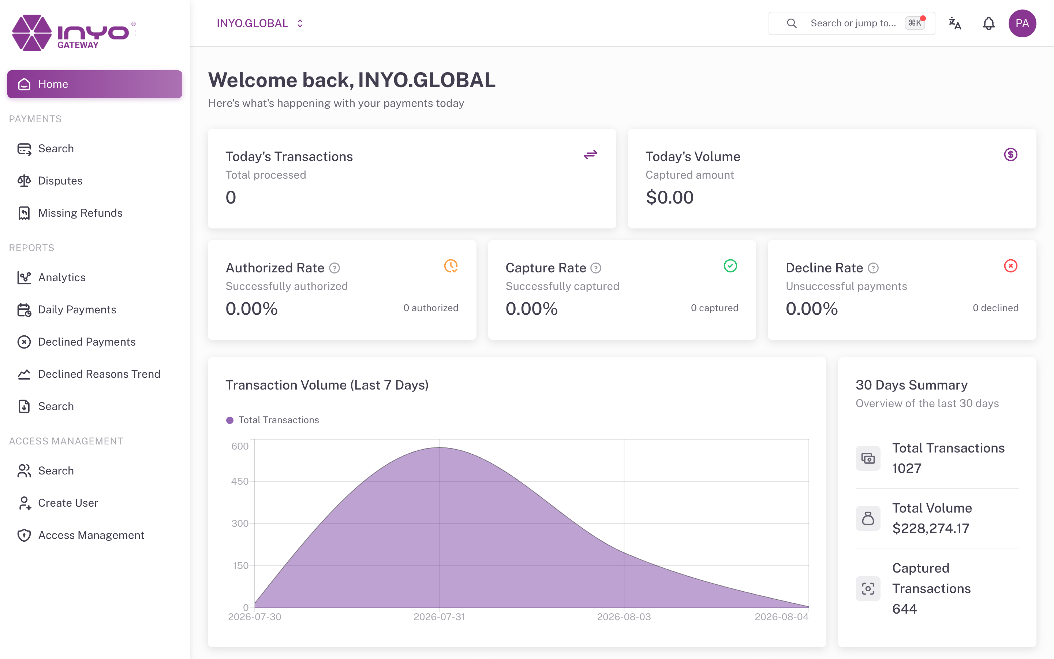Open Search under Payments
Screen dimensions: 1054x659
point(94,149)
